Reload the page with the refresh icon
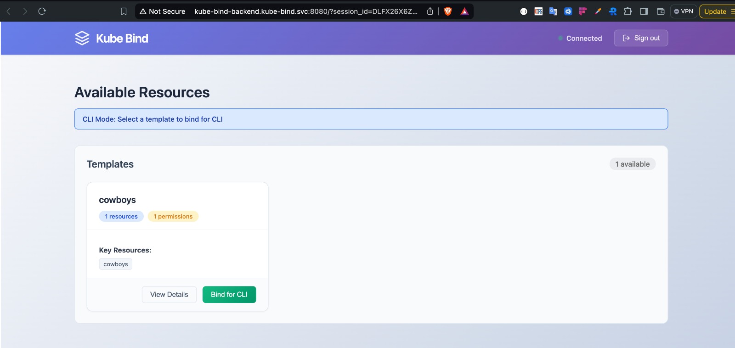 pyautogui.click(x=42, y=11)
